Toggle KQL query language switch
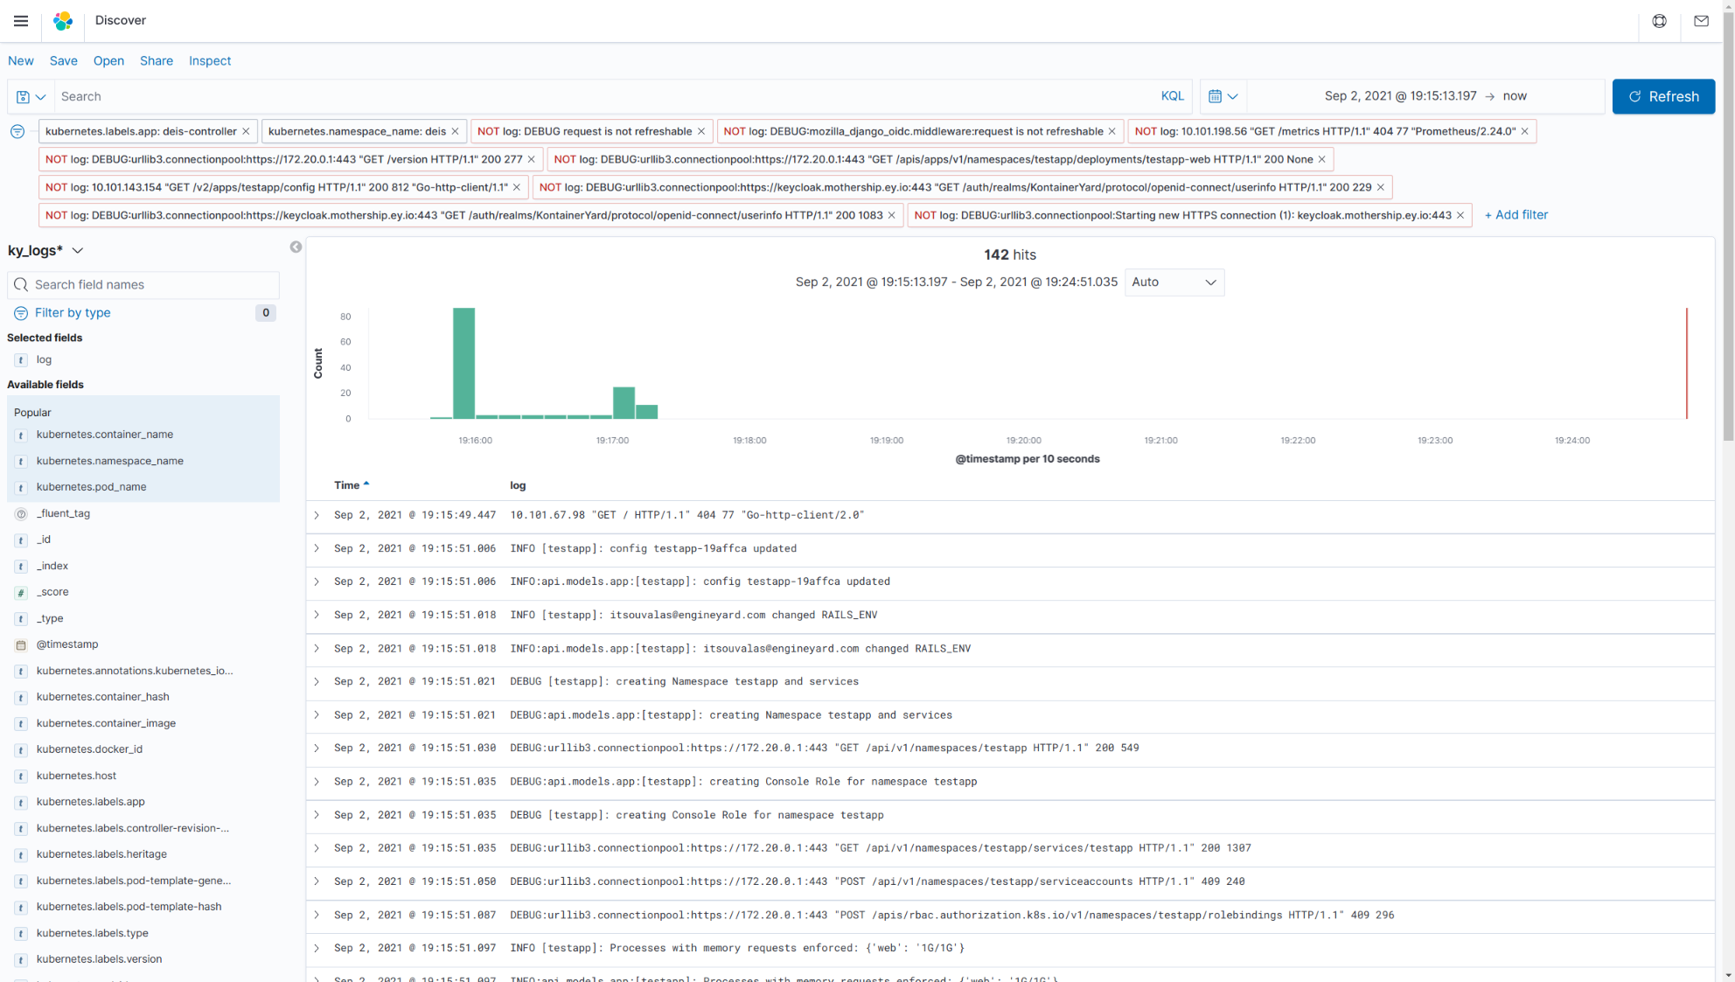Screen dimensions: 1735x982 [x=1172, y=97]
